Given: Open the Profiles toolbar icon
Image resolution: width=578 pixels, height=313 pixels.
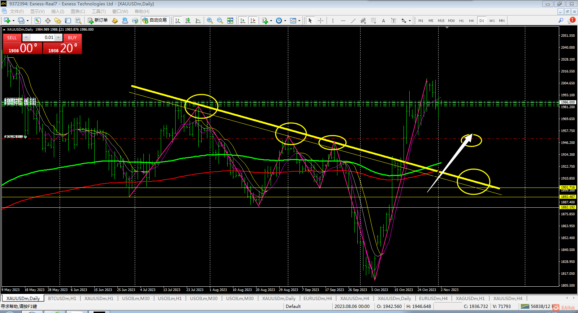Looking at the screenshot, I should pos(21,21).
